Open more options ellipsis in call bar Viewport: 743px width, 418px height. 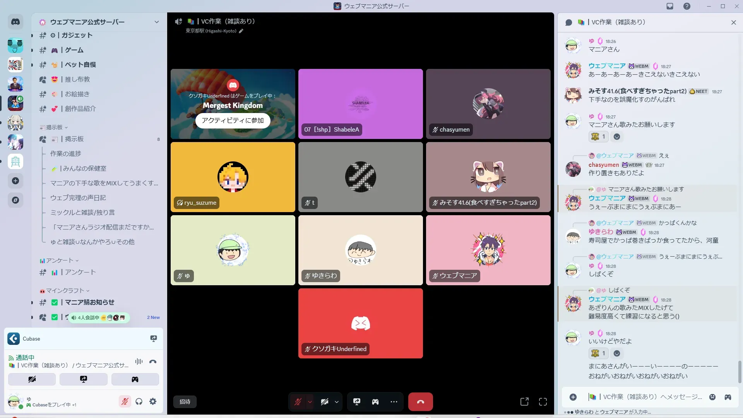[x=394, y=402]
